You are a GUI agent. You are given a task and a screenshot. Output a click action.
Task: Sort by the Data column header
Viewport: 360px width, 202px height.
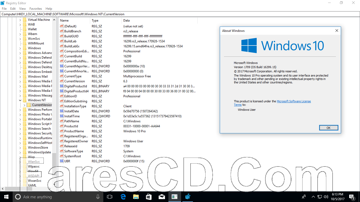tap(160, 21)
